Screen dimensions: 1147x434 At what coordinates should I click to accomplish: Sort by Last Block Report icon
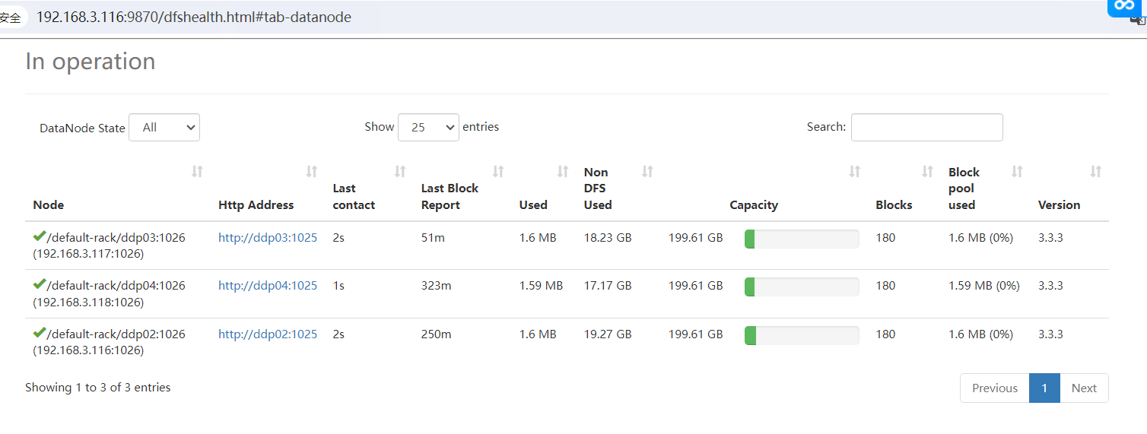[498, 172]
